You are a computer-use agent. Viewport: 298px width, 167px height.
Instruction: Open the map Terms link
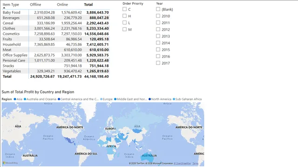click(195, 163)
